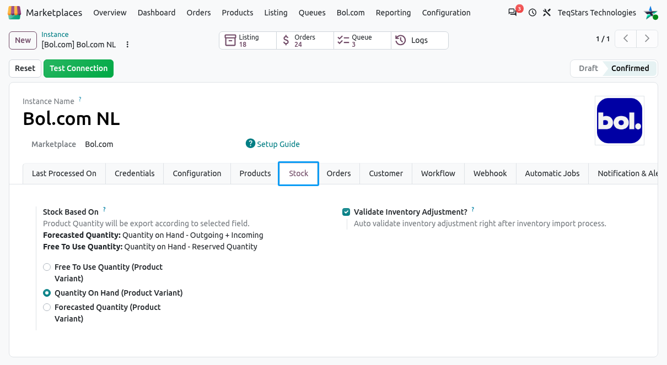Switch to the Automatic Jobs tab
This screenshot has width=667, height=365.
(x=552, y=173)
